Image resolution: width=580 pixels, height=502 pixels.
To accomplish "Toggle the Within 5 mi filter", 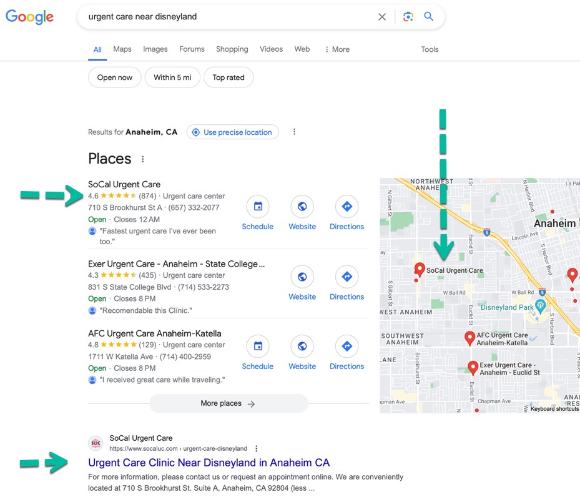I will tap(172, 77).
